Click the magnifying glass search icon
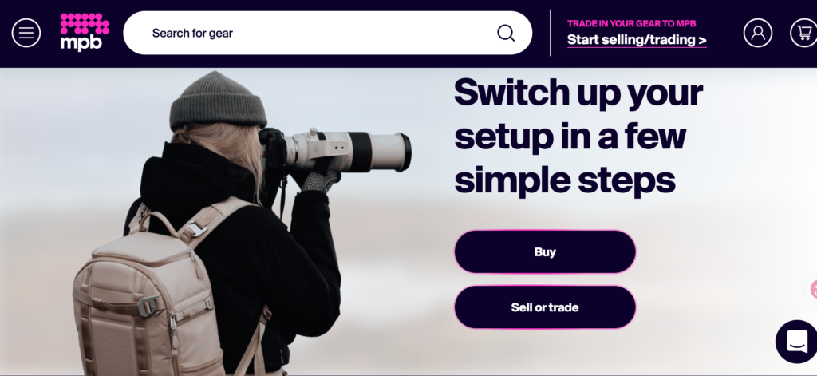 click(x=505, y=33)
